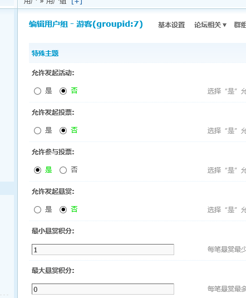Select 是 for 允许发起悬赏
The width and height of the screenshot is (246, 298).
(37, 209)
